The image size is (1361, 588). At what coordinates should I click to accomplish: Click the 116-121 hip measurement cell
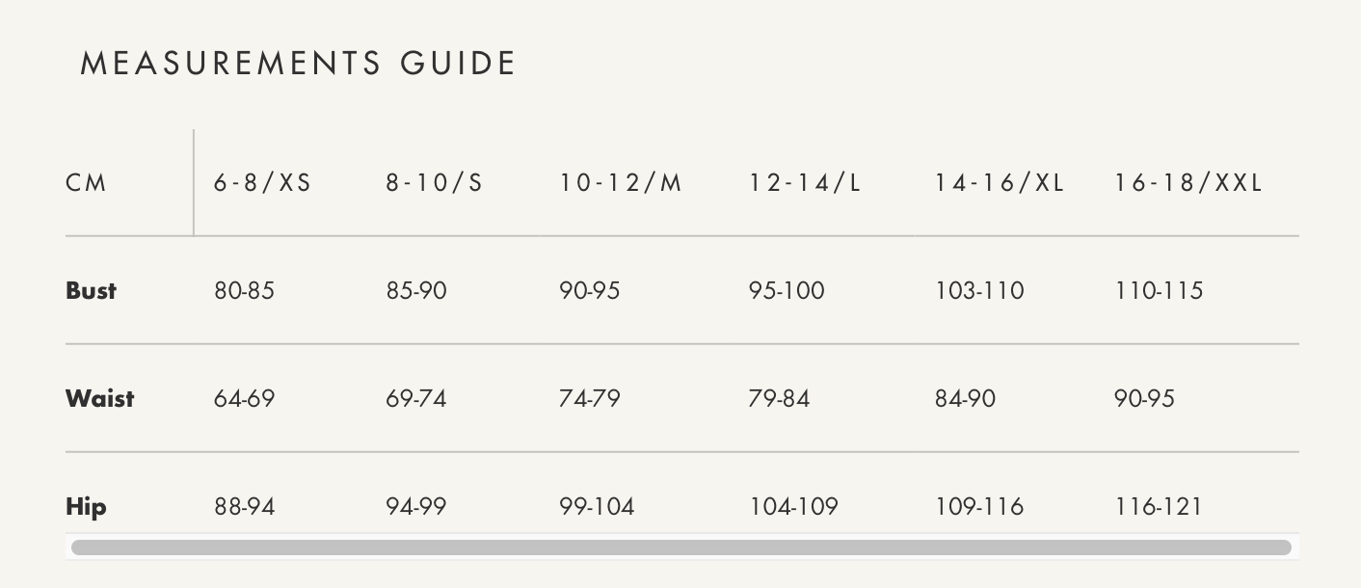coord(1159,507)
